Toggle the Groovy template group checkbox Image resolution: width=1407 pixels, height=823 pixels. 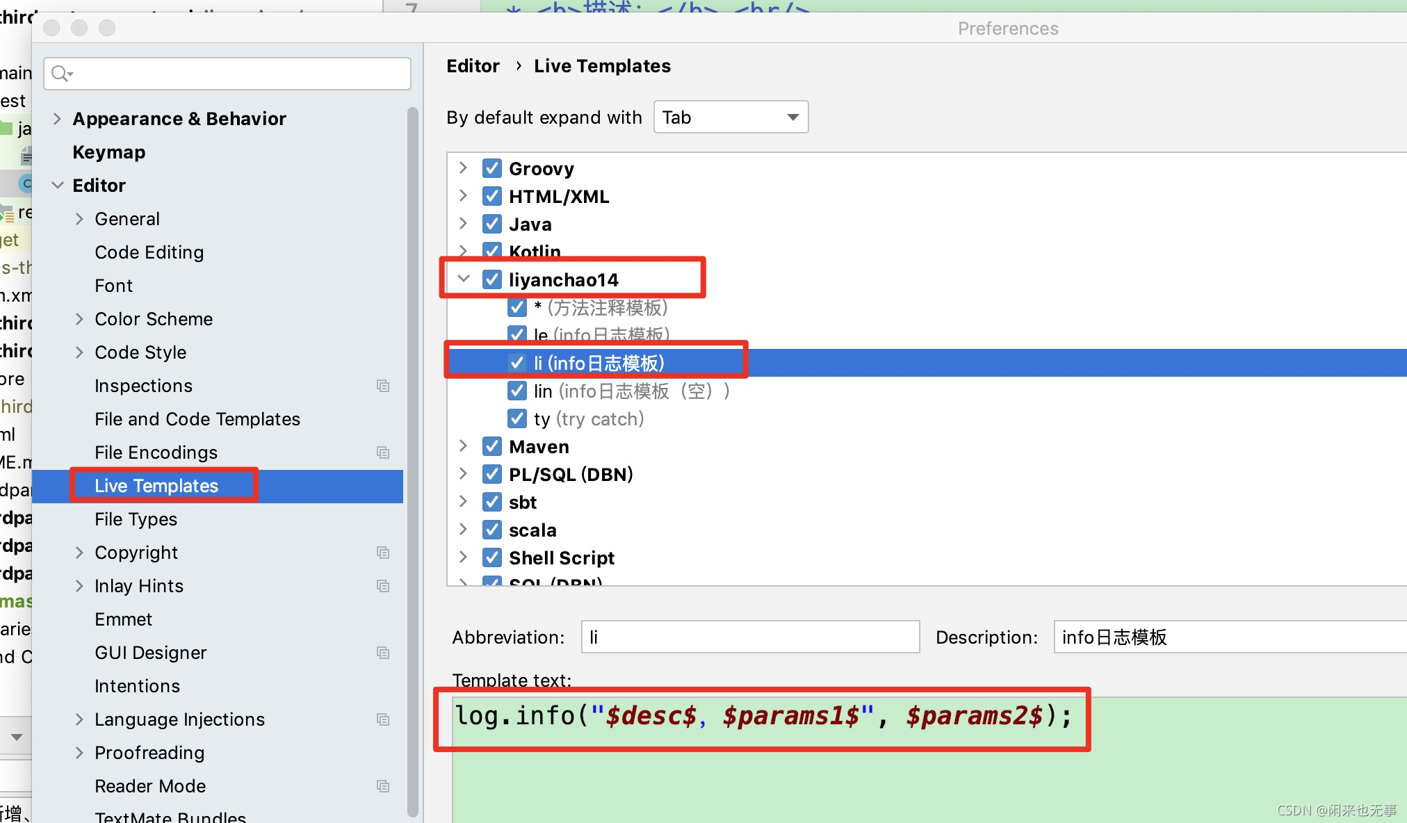[492, 168]
